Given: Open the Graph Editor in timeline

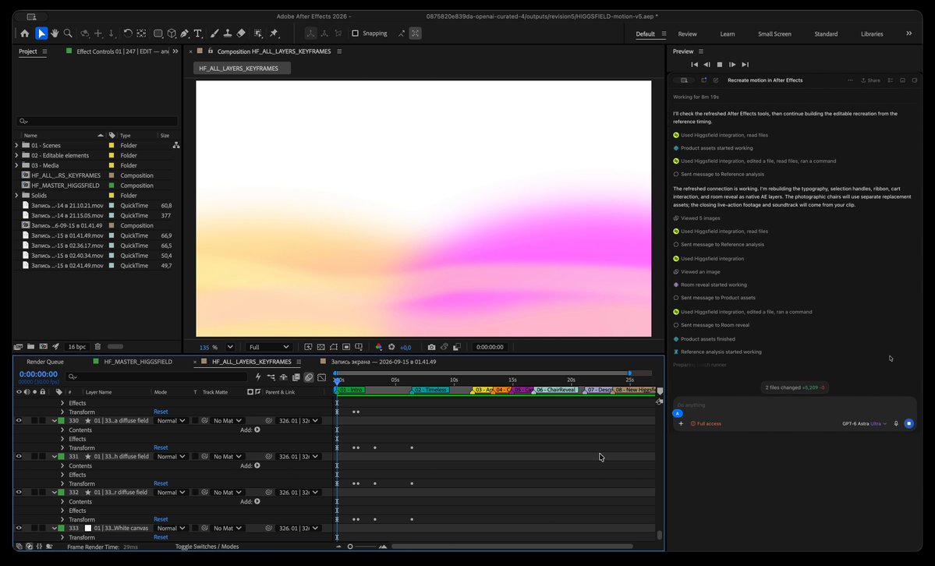Looking at the screenshot, I should coord(322,377).
